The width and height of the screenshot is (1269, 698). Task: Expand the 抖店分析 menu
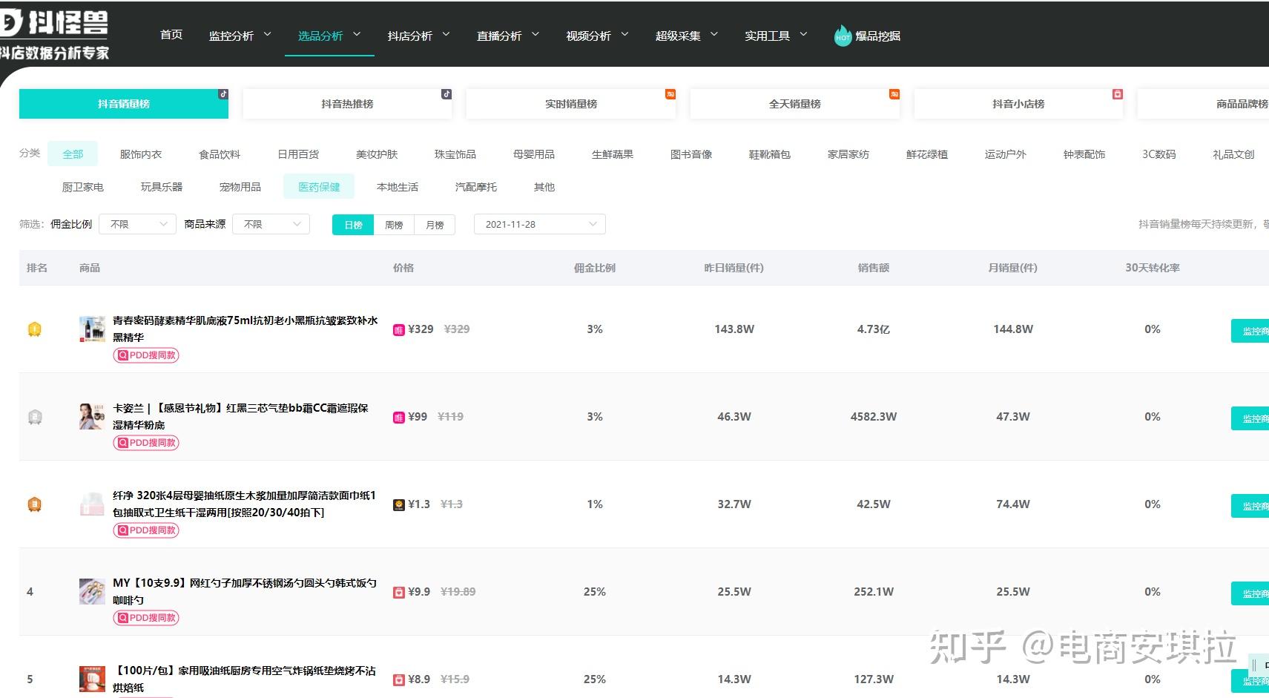pyautogui.click(x=419, y=36)
